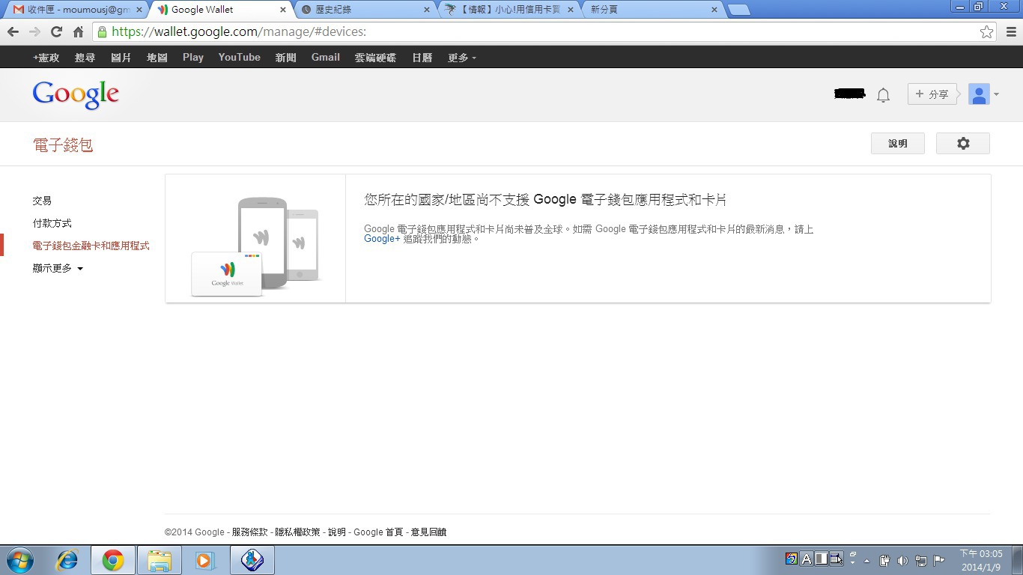Viewport: 1023px width, 575px height.
Task: Open the 隱私權政策 footer link
Action: tap(297, 532)
